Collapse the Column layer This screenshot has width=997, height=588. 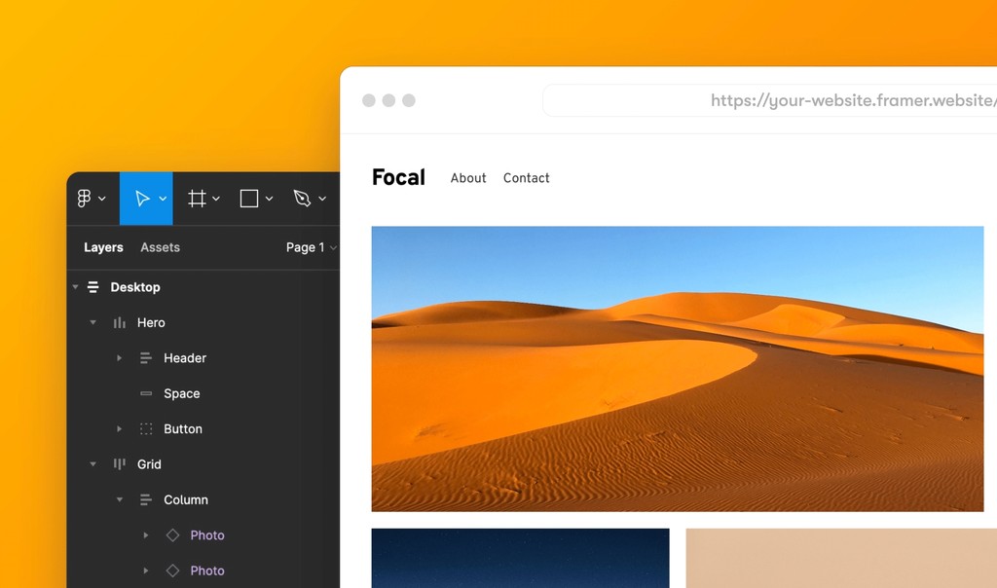119,499
